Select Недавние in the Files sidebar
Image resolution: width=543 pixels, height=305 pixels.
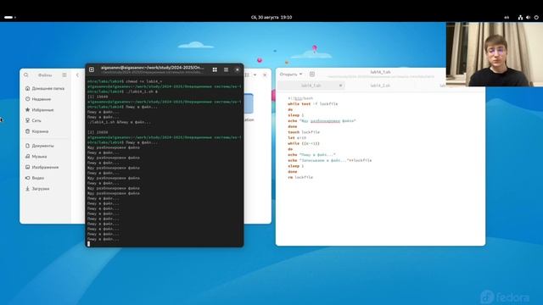pyautogui.click(x=45, y=99)
